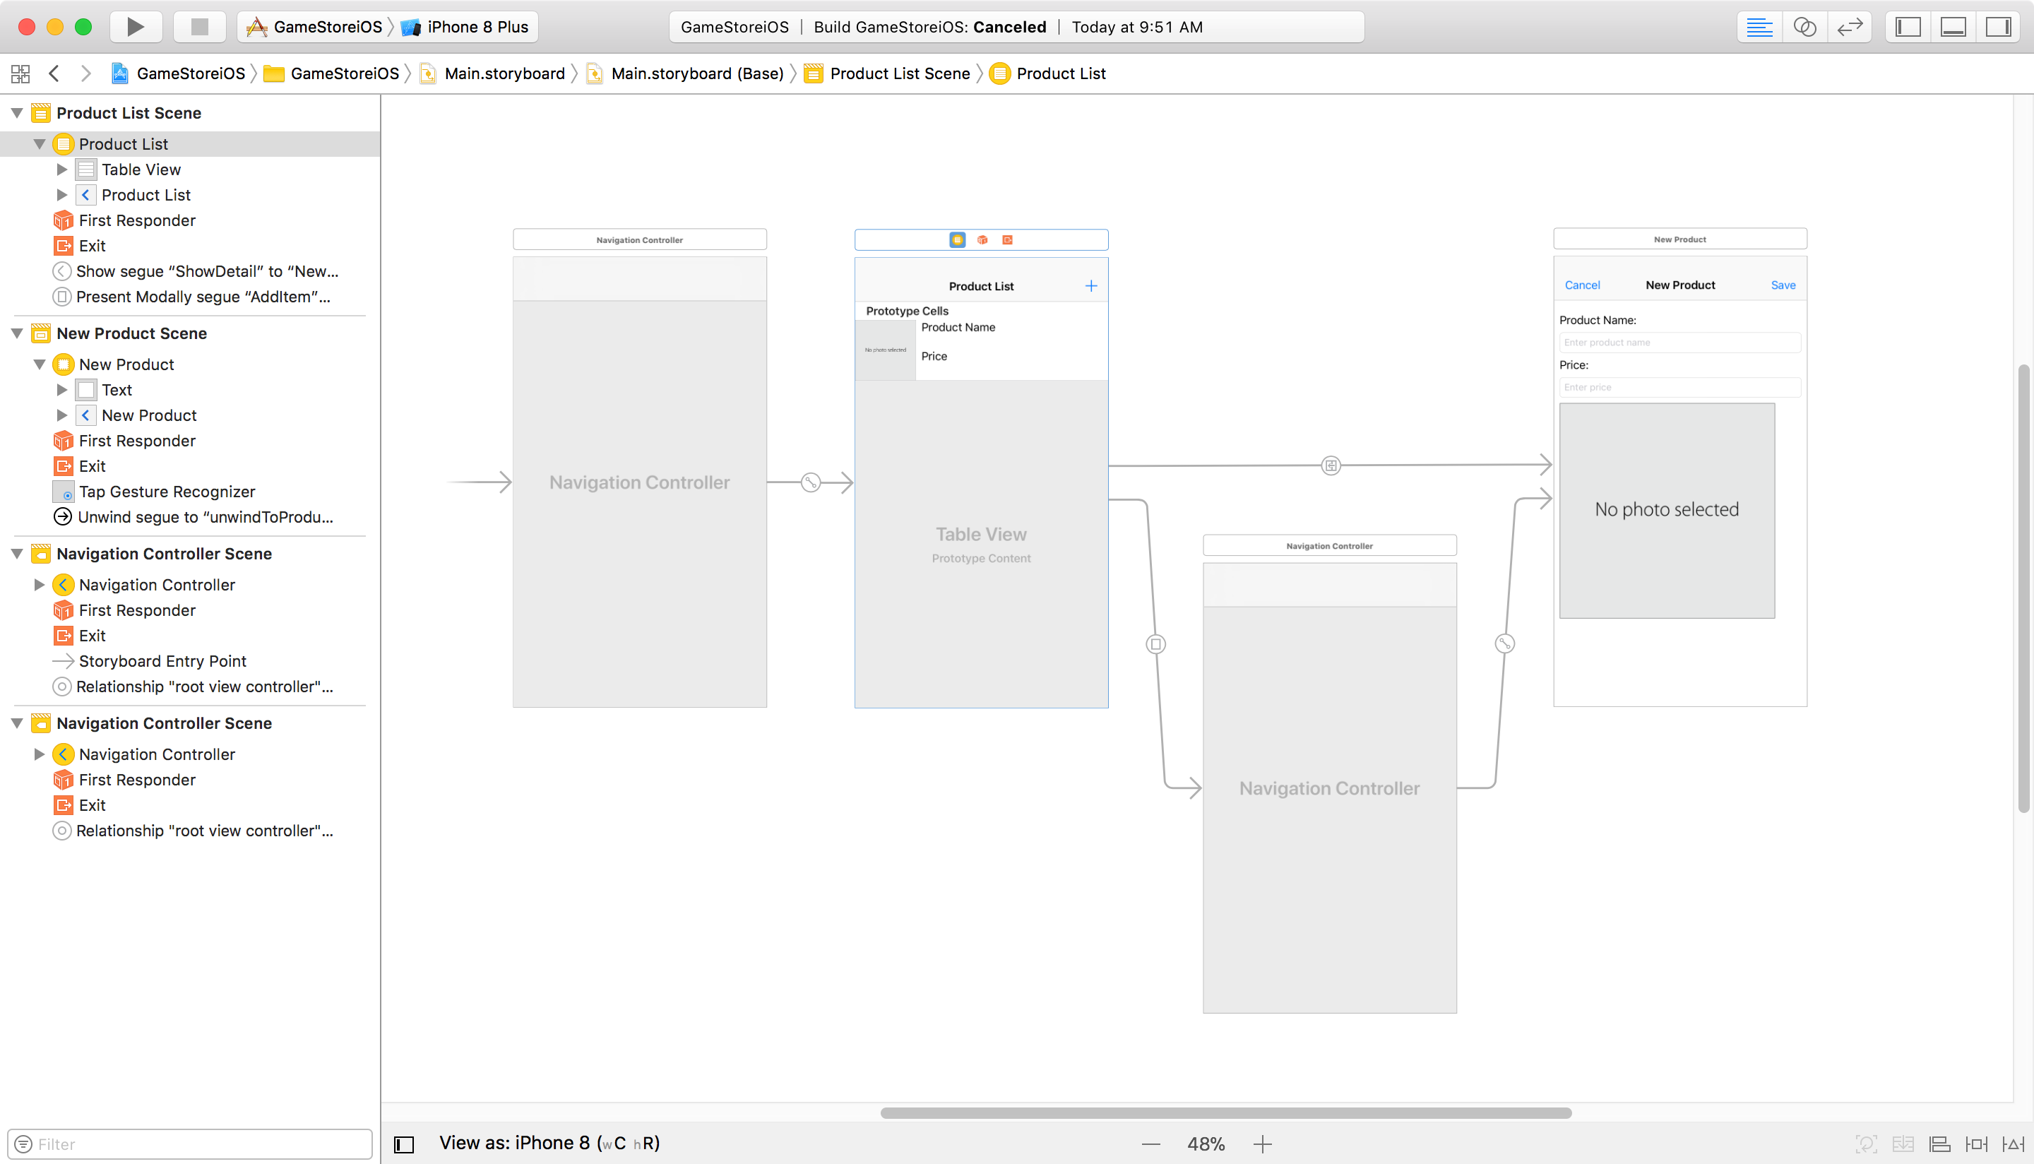
Task: Toggle the utilities inspector panel
Action: point(1998,26)
